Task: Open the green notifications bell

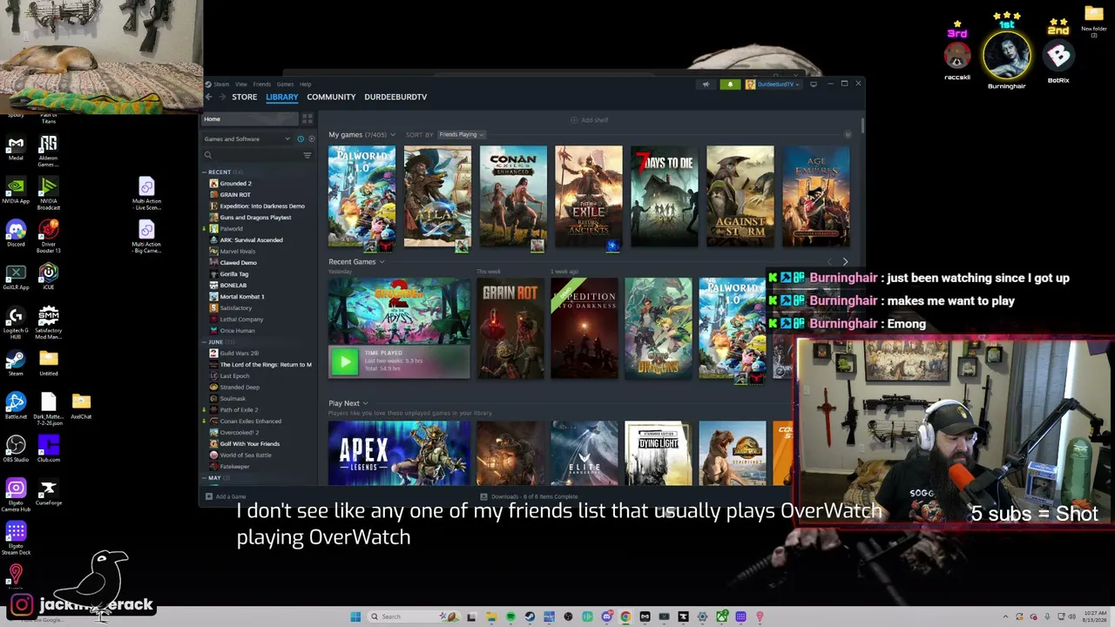Action: click(x=730, y=84)
